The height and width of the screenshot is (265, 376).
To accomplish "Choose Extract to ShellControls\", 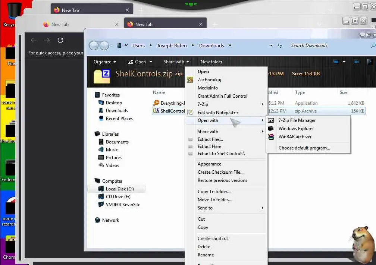I will pyautogui.click(x=221, y=153).
